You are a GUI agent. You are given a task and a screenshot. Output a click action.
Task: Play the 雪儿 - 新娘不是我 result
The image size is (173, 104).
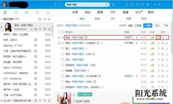(x=159, y=49)
